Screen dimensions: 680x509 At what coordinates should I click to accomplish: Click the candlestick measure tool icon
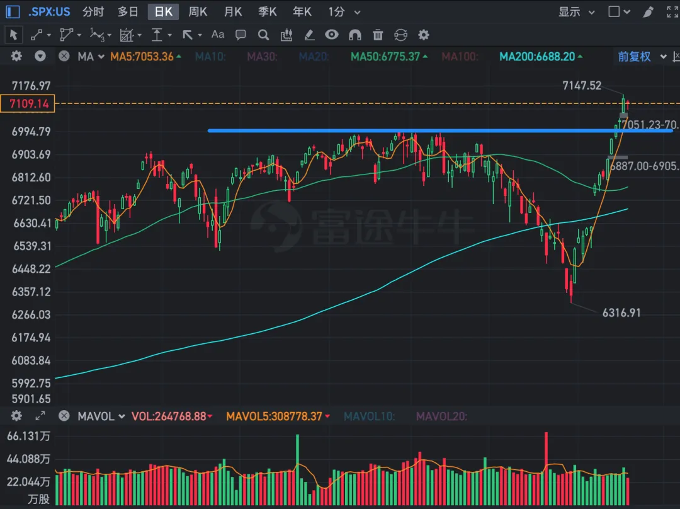coord(286,35)
